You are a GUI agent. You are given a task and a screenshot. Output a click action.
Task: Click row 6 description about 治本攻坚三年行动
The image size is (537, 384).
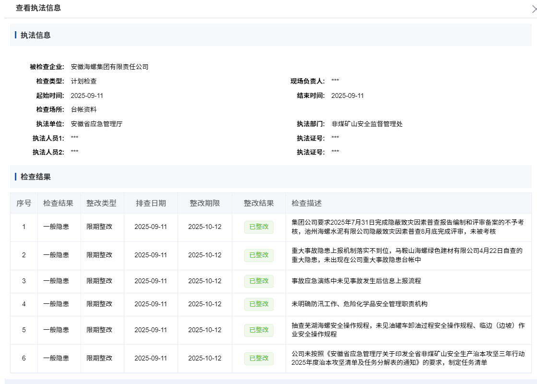click(408, 358)
